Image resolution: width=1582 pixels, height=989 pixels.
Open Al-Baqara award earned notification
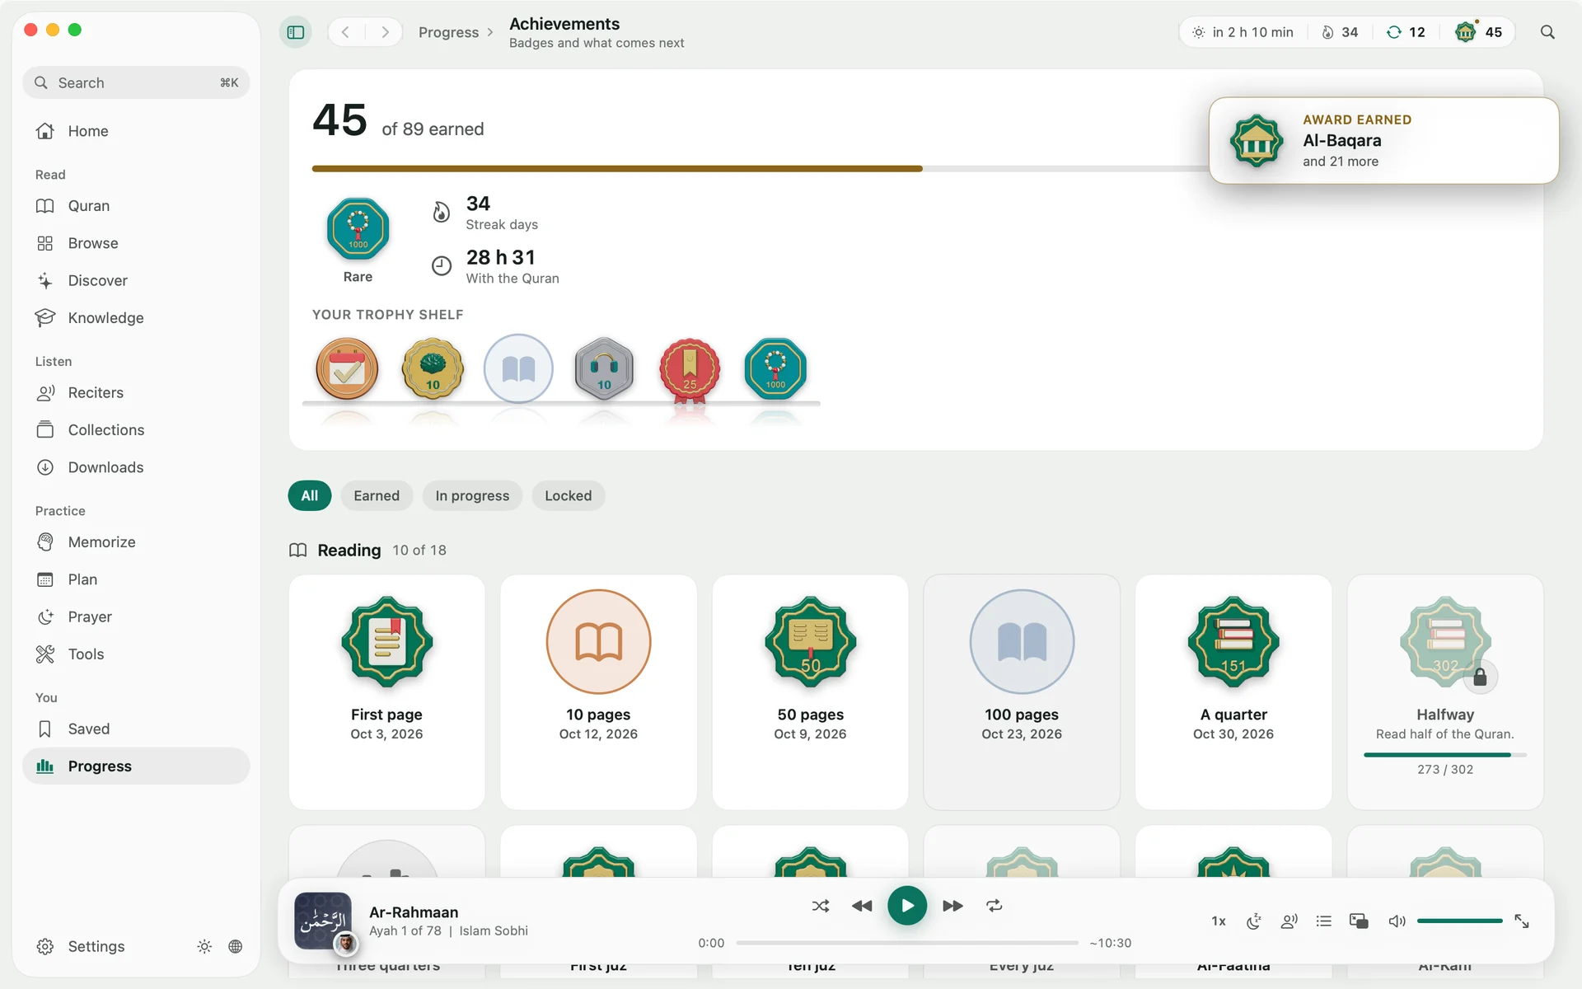click(x=1383, y=141)
